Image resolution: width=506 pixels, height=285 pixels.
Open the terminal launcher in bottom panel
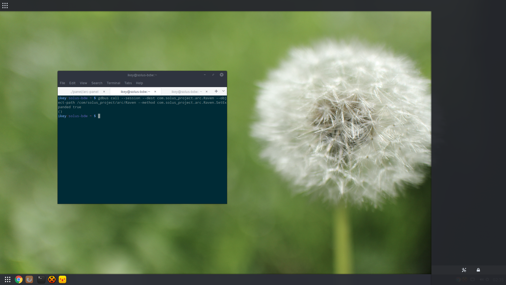41,279
